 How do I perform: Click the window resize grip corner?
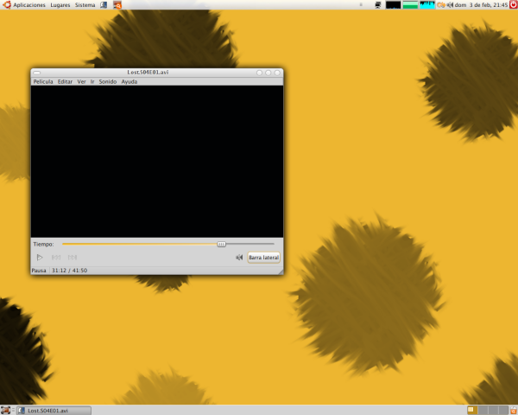point(281,271)
